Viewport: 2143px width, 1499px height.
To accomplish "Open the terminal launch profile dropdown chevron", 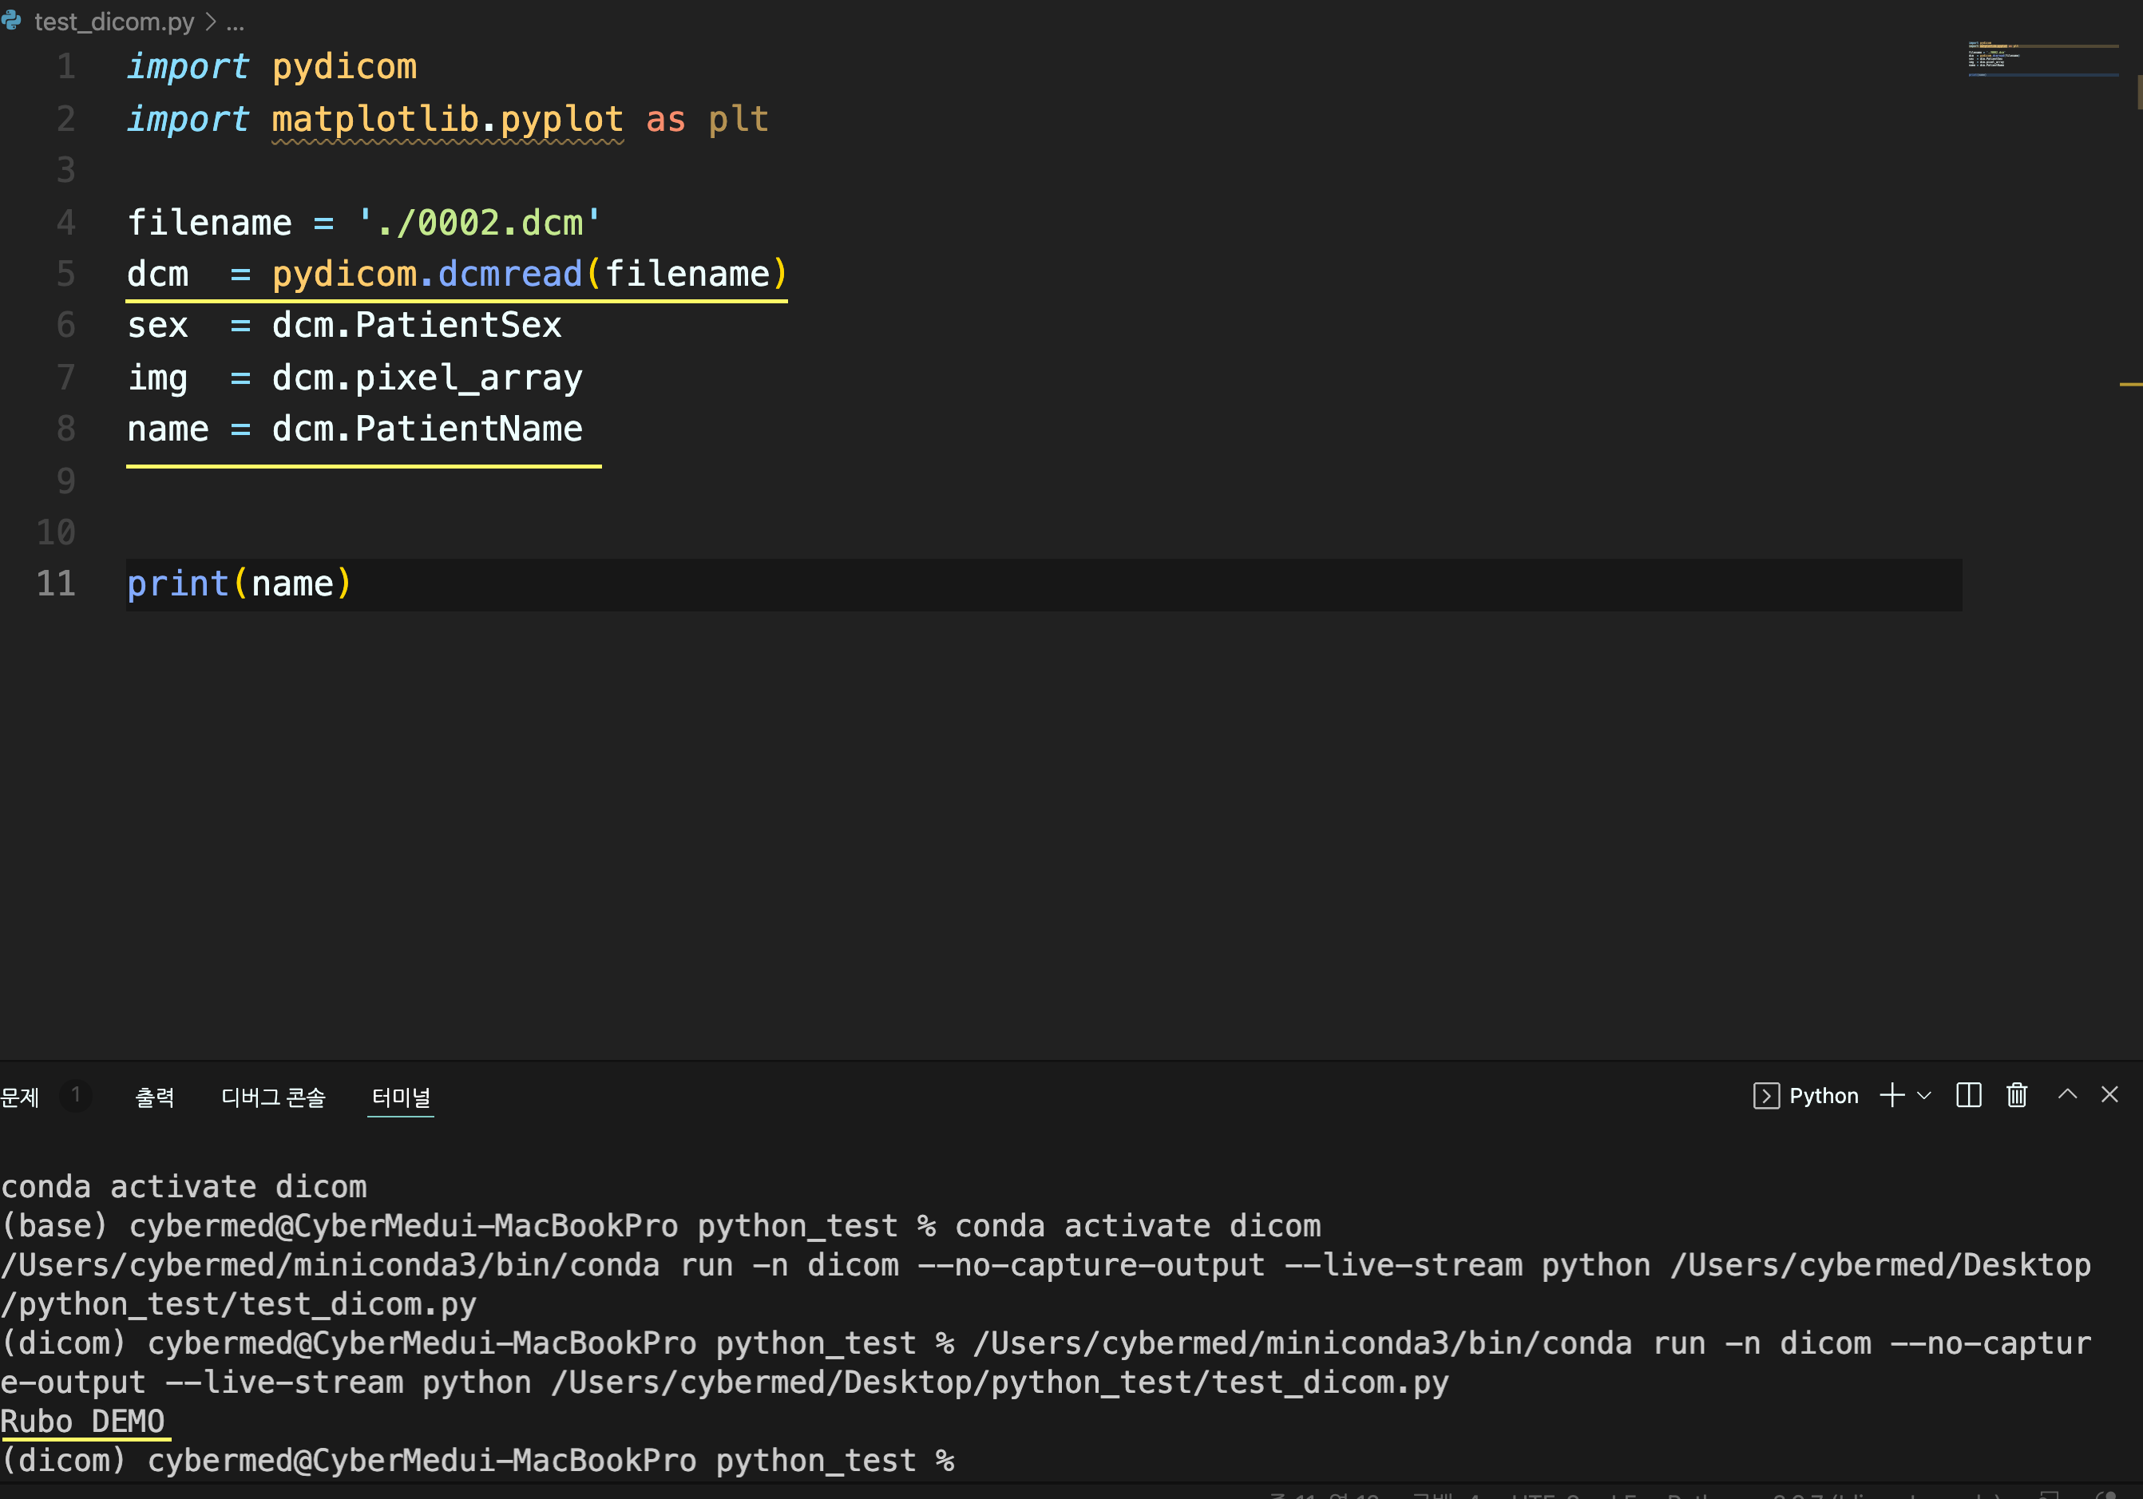I will click(1923, 1096).
